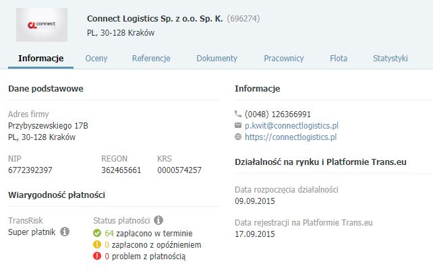Select platform registration date 17.09.2015
Viewport: 433px width, 272px height.
click(x=255, y=234)
